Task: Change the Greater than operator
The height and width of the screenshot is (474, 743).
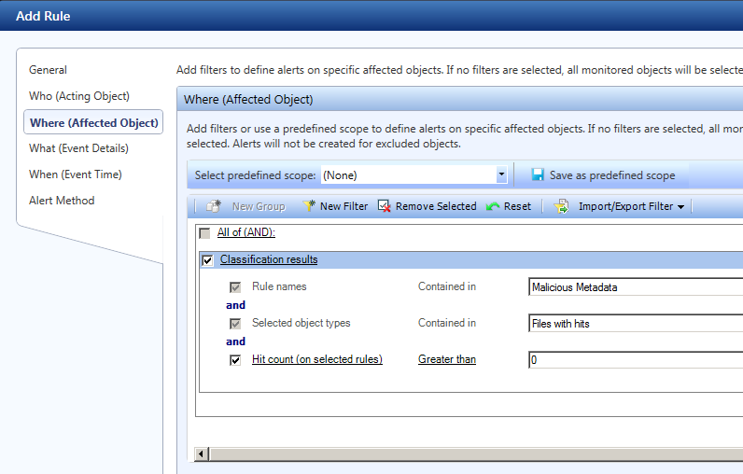Action: (x=446, y=359)
